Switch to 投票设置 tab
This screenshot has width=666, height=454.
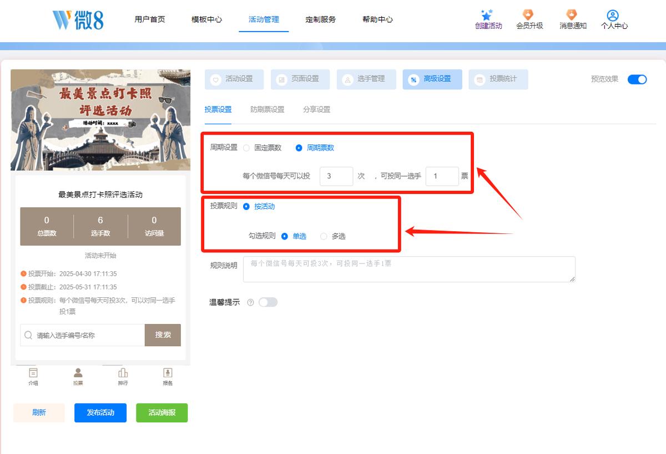point(218,109)
